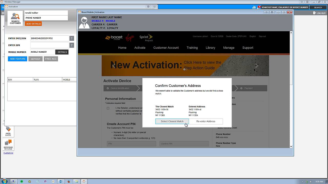Click the English language link
The height and width of the screenshot is (184, 328).
tap(253, 36)
